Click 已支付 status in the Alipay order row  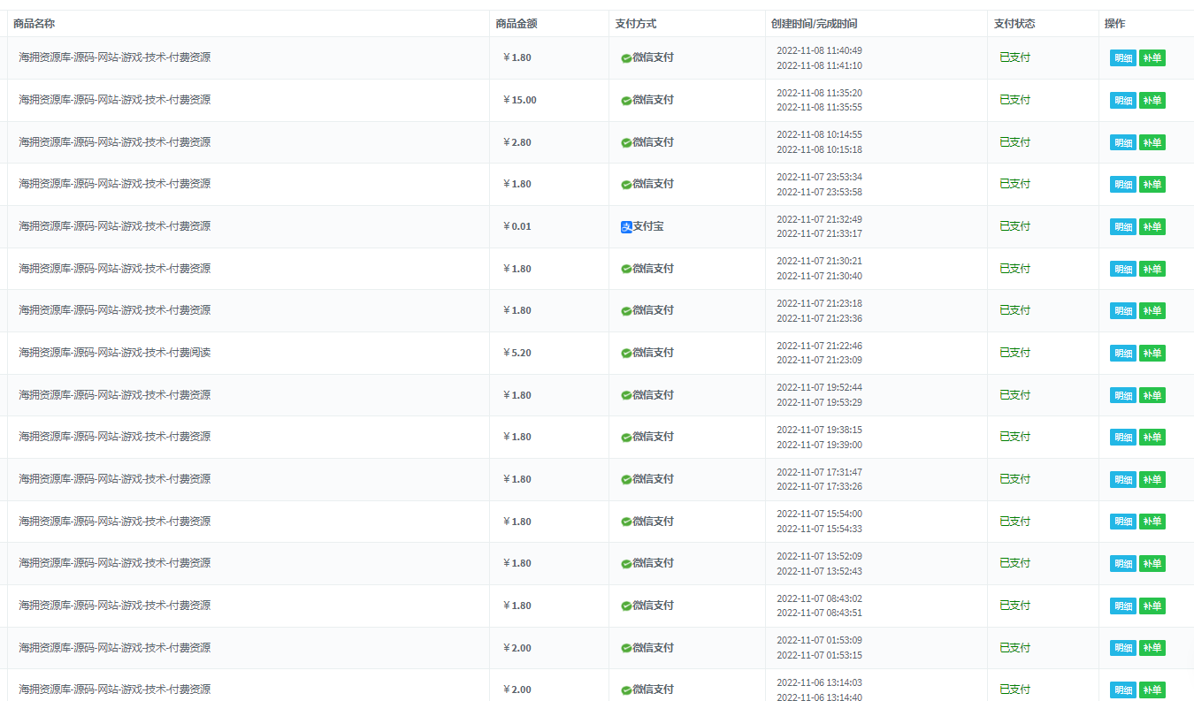1014,226
